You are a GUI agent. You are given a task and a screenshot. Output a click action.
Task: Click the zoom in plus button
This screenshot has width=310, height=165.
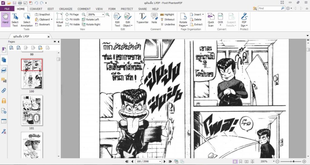click(304, 161)
